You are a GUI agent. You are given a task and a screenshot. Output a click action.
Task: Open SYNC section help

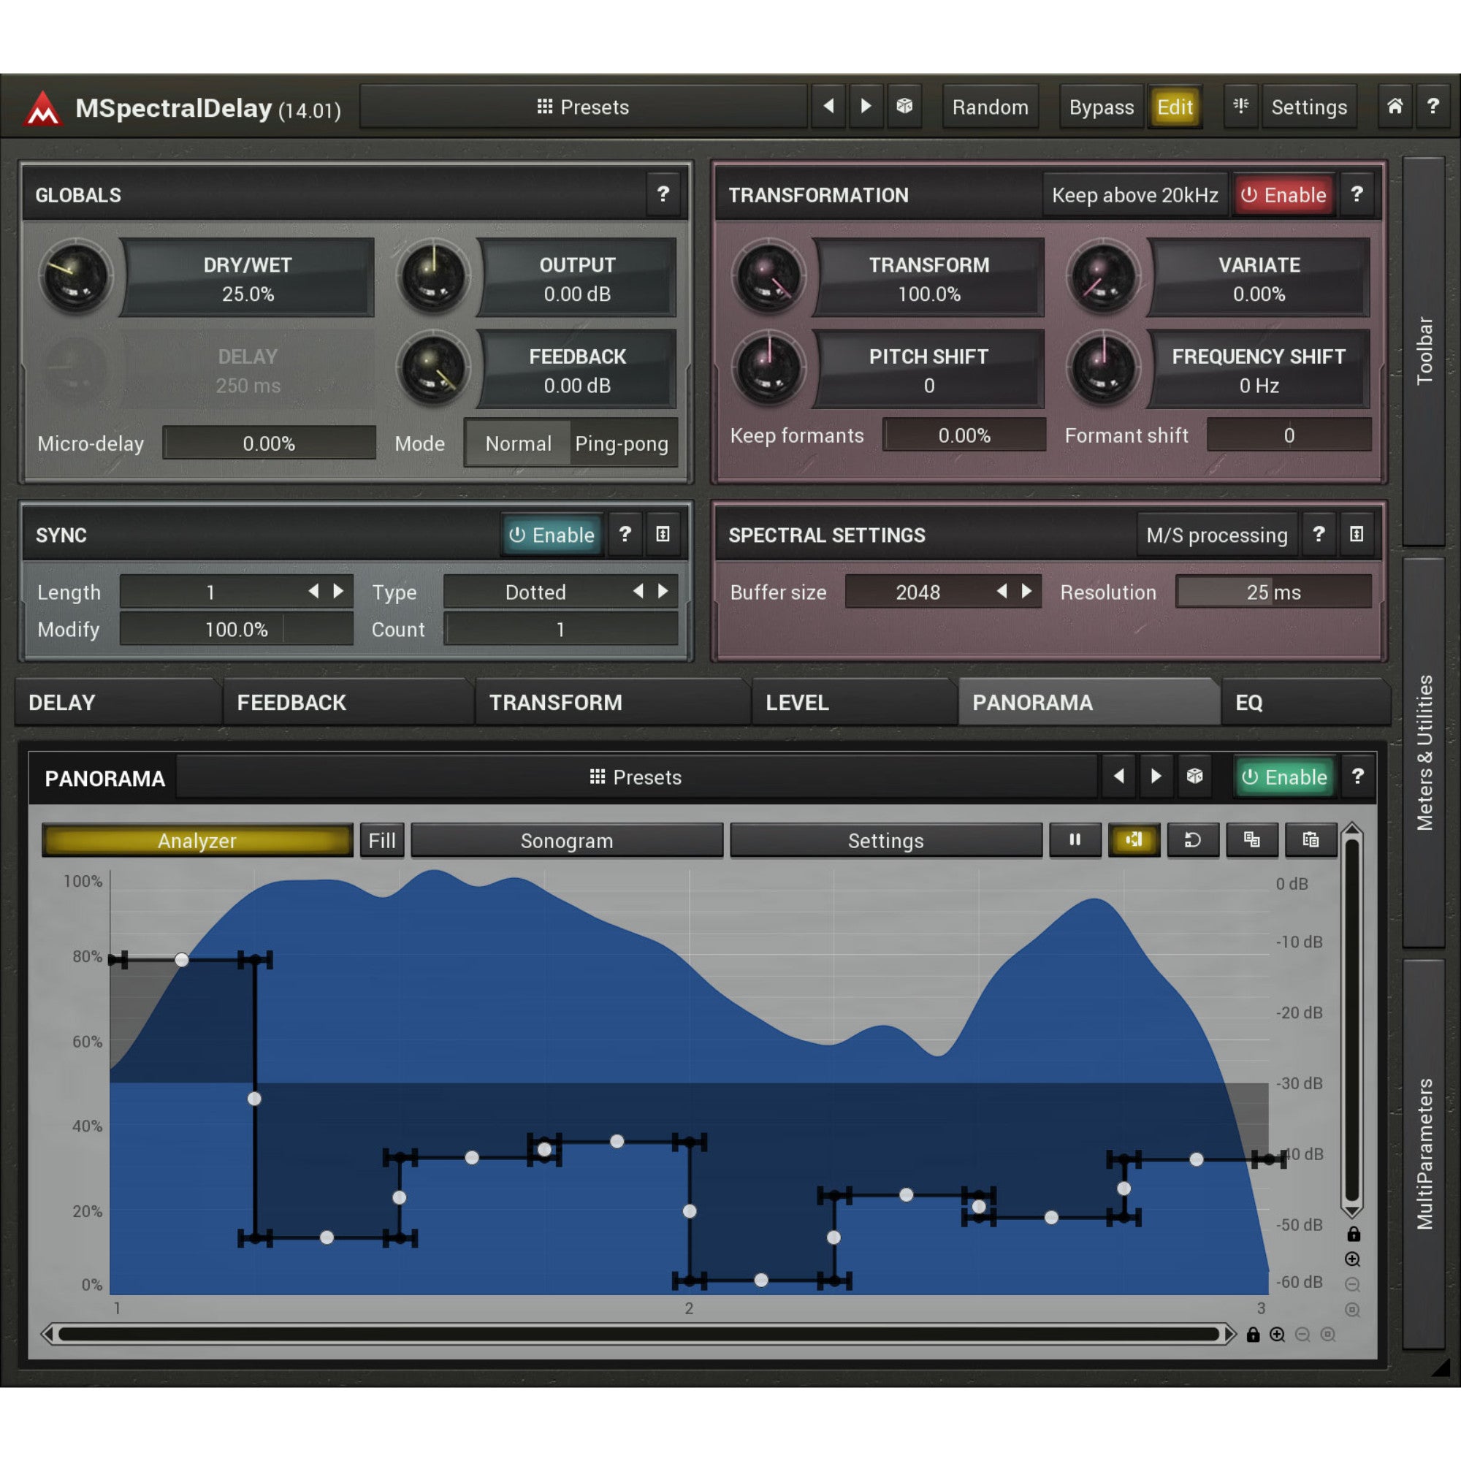click(x=625, y=535)
